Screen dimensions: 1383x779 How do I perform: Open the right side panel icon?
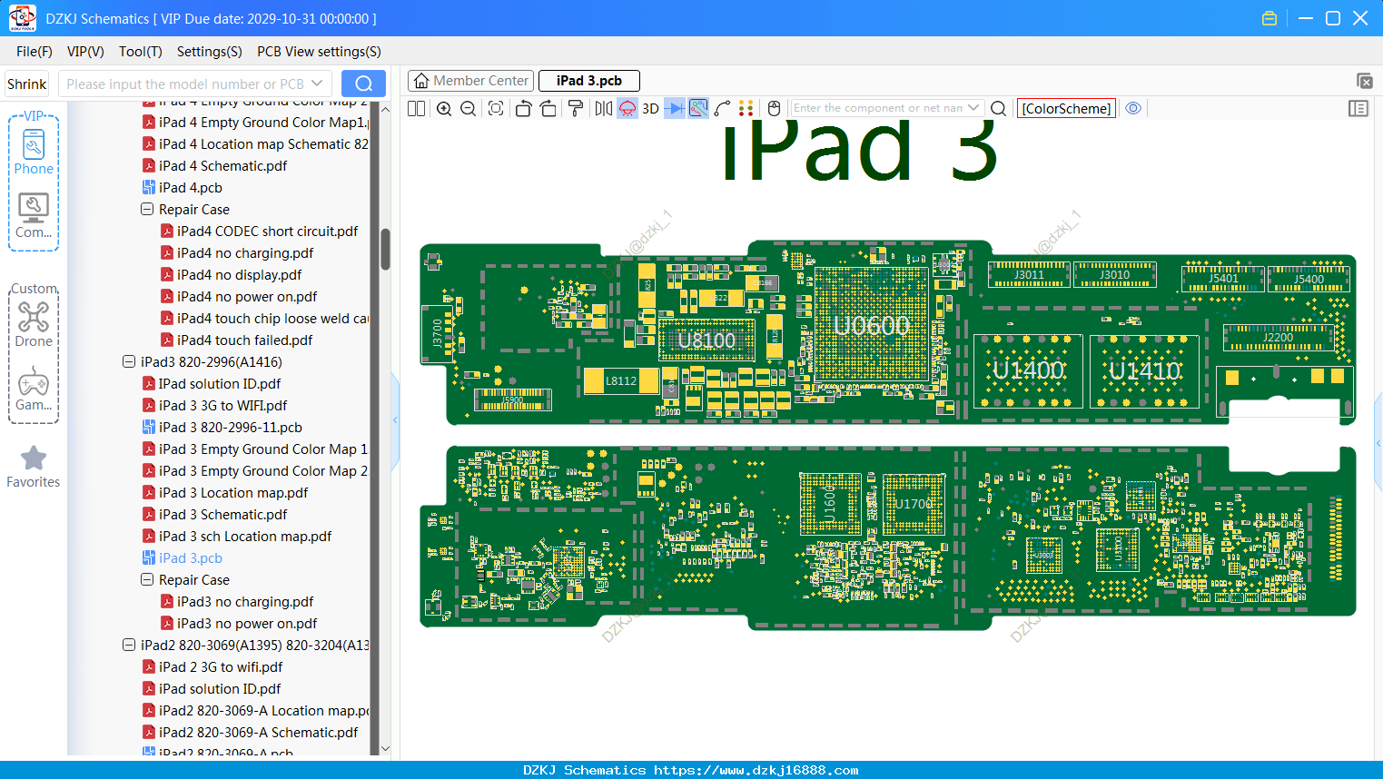pyautogui.click(x=1358, y=108)
